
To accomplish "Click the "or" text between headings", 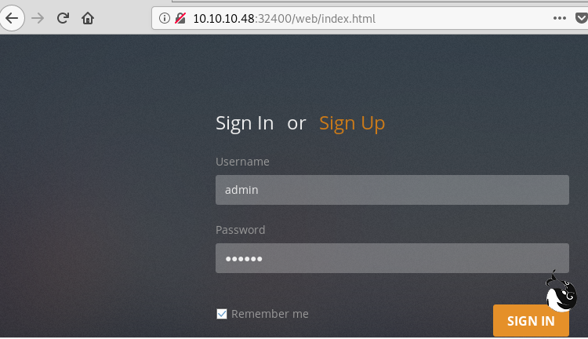I will 296,123.
